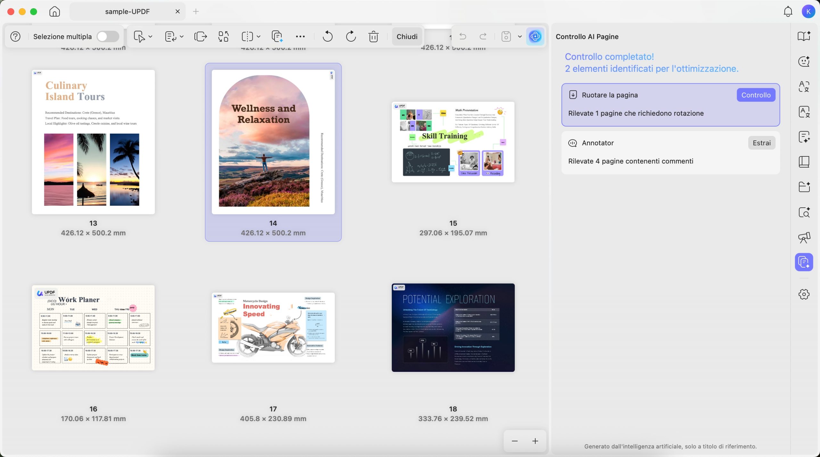Click the blue UPDF AI assistant icon
Screen dimensions: 820x457
(535, 37)
